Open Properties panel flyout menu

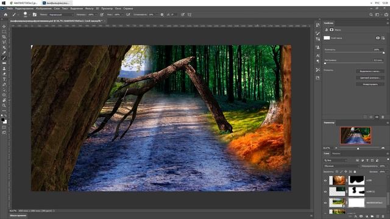coord(388,23)
